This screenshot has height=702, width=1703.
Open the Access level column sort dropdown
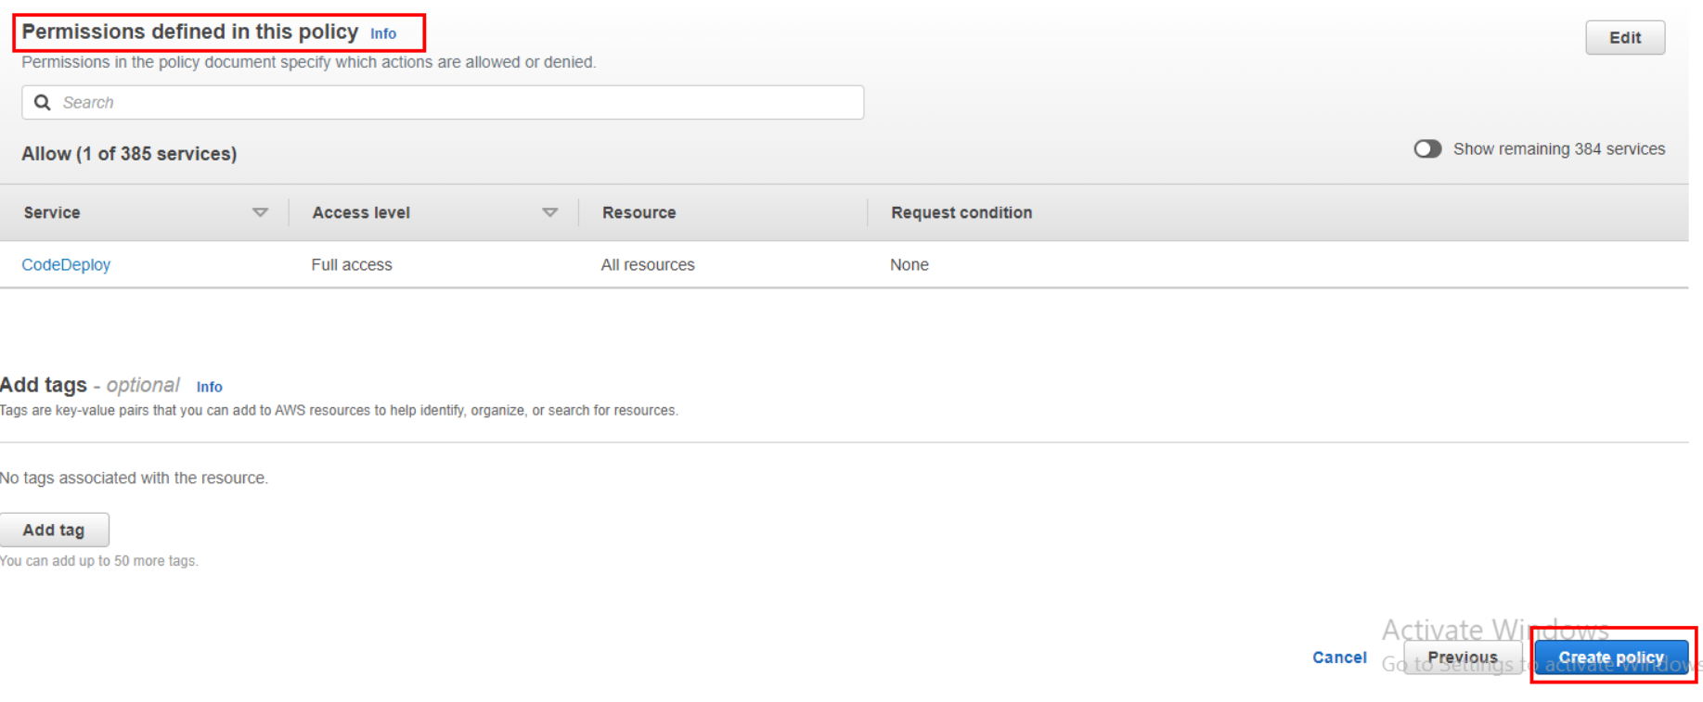point(549,212)
